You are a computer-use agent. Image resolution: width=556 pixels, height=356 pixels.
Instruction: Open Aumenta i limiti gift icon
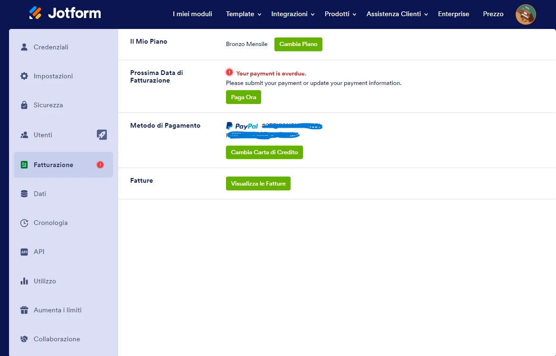coord(24,310)
